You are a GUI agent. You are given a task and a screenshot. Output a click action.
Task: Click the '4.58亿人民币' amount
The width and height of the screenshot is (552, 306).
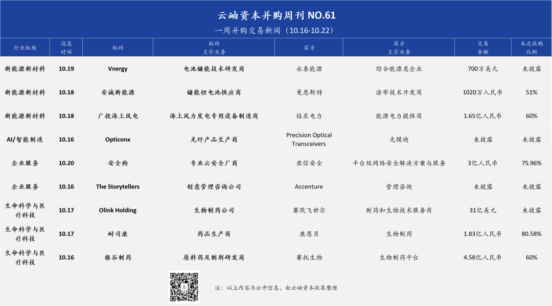pos(482,257)
